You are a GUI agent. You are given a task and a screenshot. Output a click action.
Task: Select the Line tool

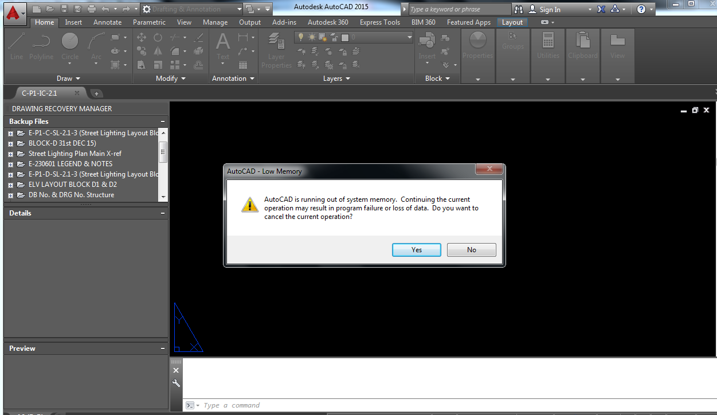coord(17,46)
